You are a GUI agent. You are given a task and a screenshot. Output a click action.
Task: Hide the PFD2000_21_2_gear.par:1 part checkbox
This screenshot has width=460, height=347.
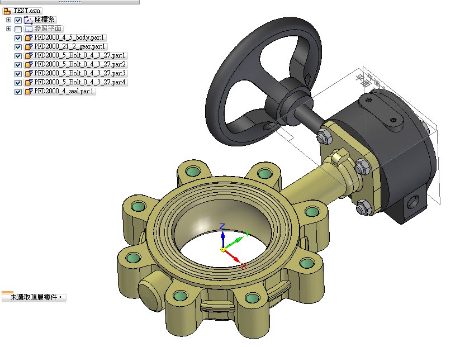[18, 47]
